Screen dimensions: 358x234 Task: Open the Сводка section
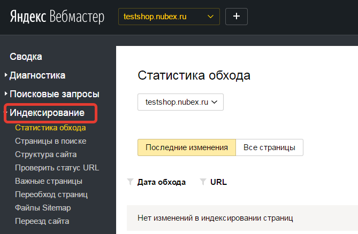pyautogui.click(x=26, y=57)
